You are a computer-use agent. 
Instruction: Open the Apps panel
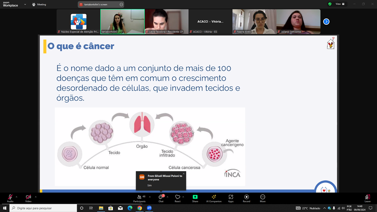(231, 198)
